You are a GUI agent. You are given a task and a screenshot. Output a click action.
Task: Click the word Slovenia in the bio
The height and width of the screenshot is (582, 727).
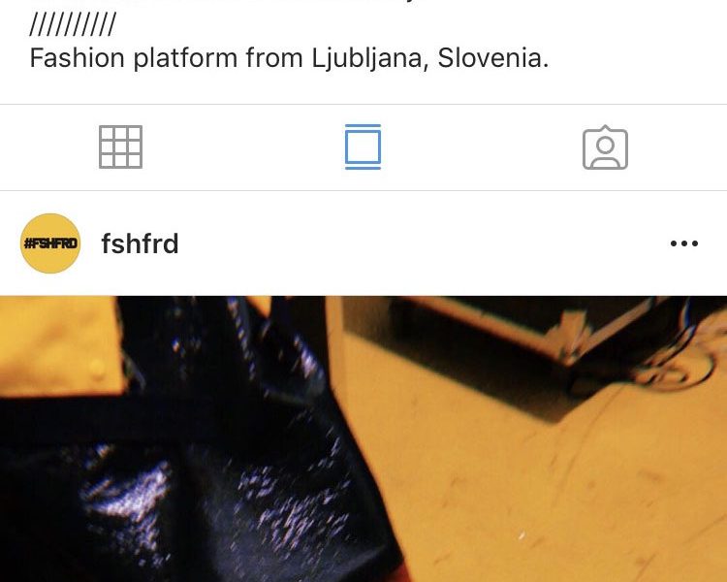coord(492,58)
